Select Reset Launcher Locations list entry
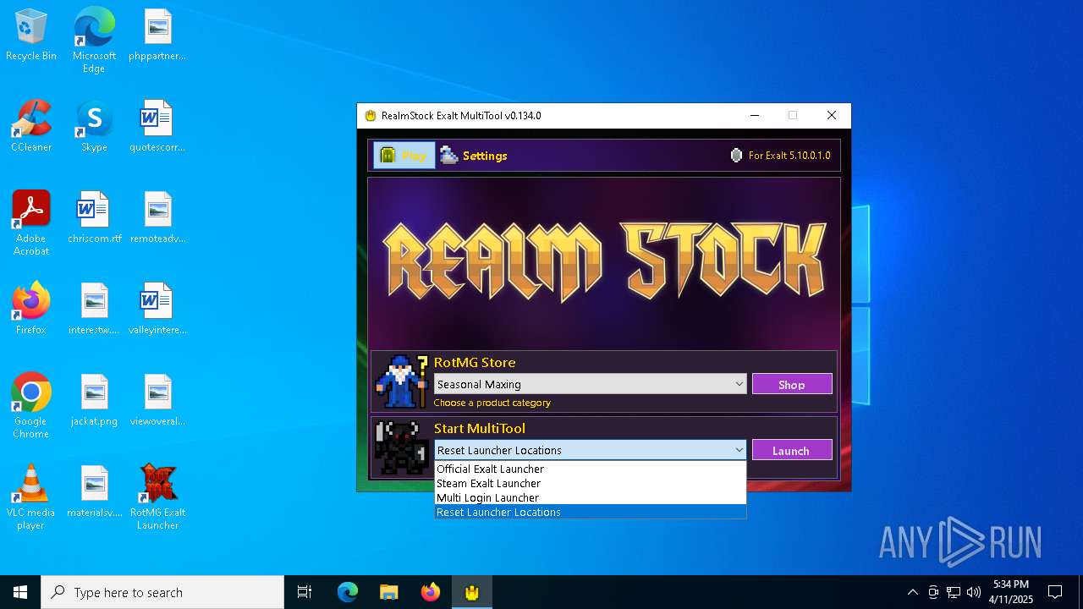 (x=590, y=512)
